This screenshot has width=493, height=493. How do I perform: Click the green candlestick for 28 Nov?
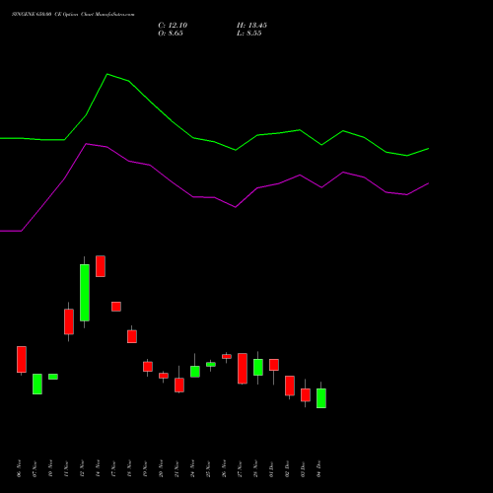click(258, 367)
